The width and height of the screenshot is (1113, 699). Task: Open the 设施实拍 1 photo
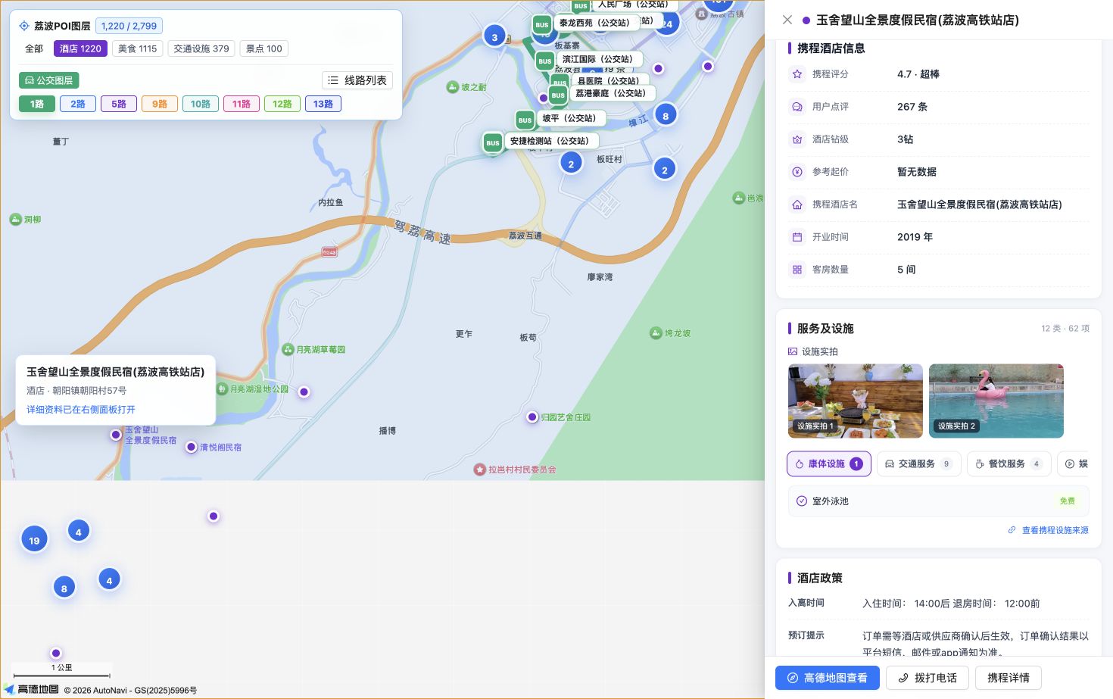(856, 401)
